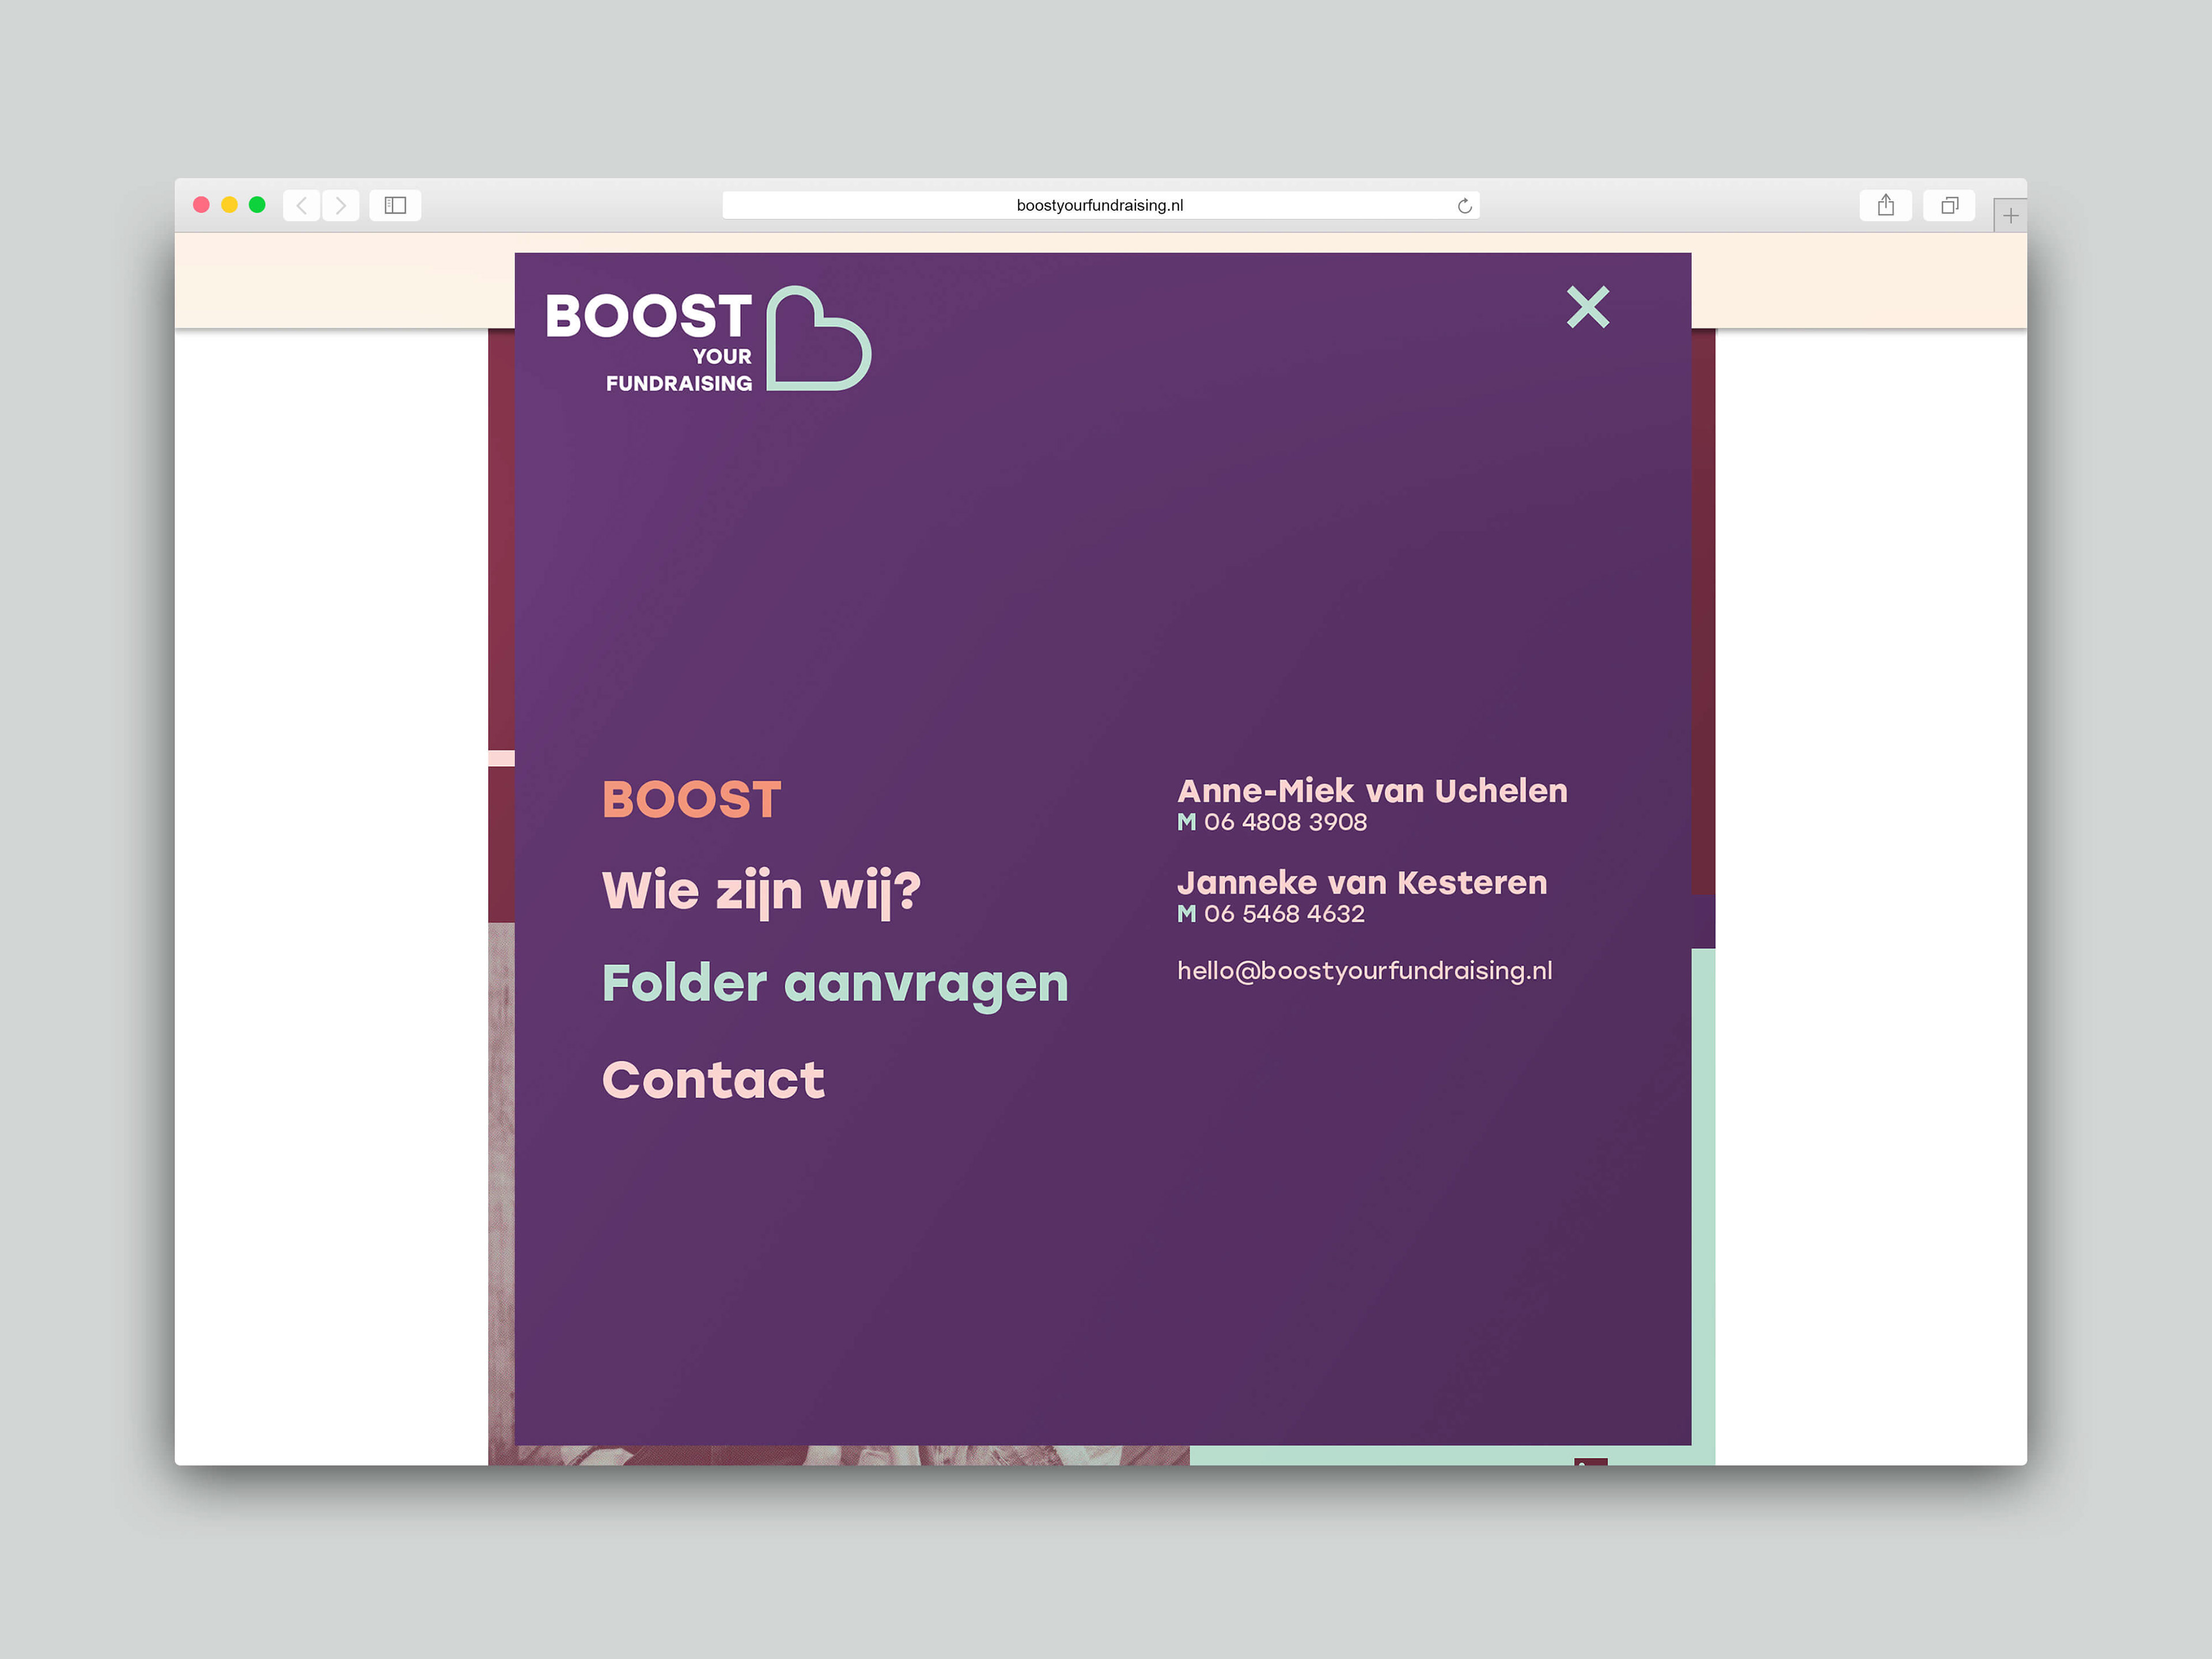This screenshot has height=1659, width=2212.
Task: Toggle the Safari sidebar button
Action: pos(395,205)
